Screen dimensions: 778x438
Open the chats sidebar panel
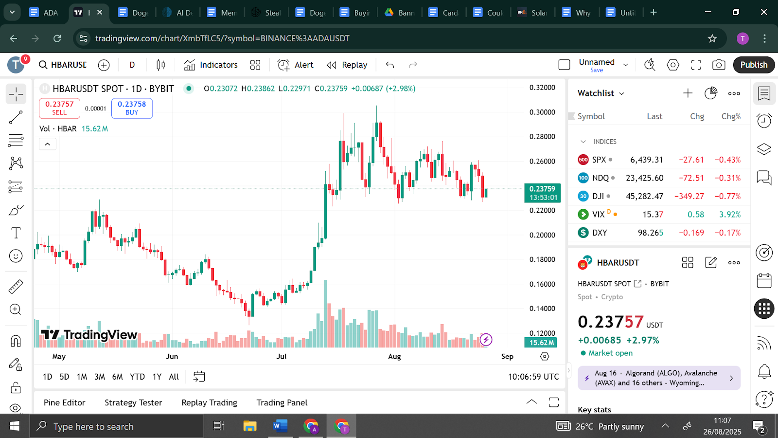click(x=764, y=178)
